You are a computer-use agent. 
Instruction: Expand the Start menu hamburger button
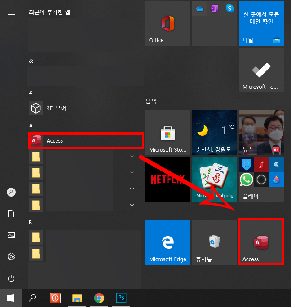(x=11, y=13)
